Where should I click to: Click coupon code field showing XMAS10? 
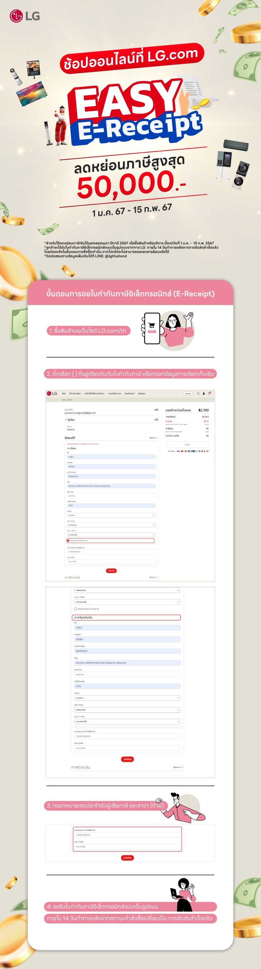click(111, 428)
